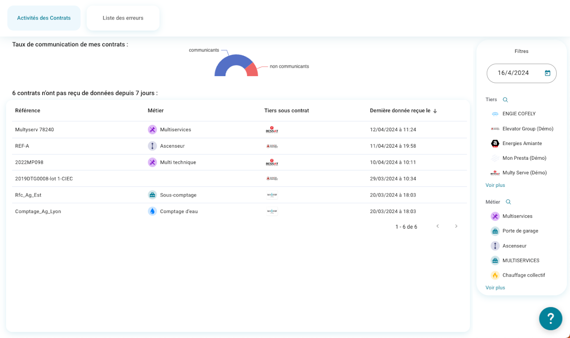
Task: Open the calendar date picker icon
Action: pos(547,73)
